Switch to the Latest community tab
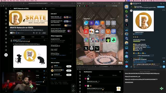Image resolution: width=166 pixels, height=93 pixels. click(x=23, y=37)
